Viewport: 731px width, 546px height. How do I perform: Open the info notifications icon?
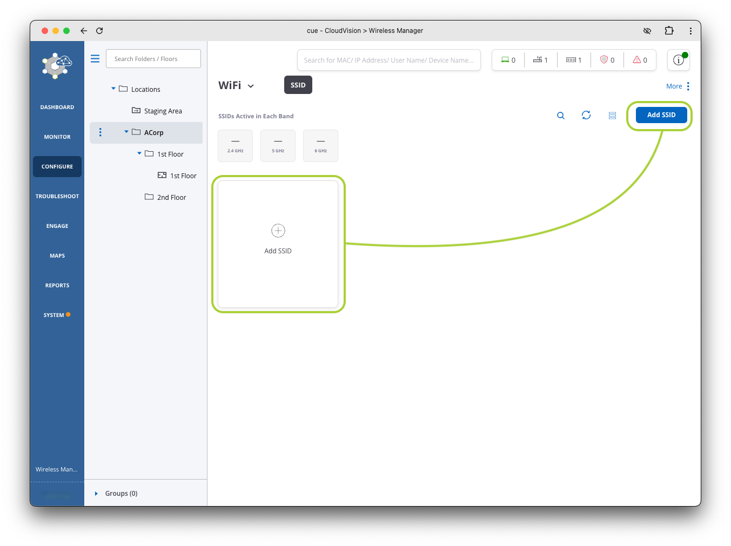coord(679,60)
